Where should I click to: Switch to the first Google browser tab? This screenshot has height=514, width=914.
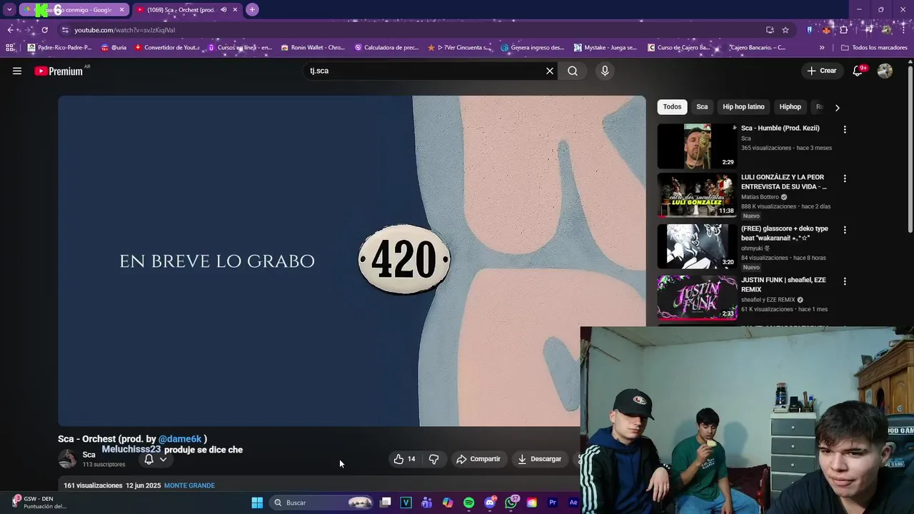pos(73,10)
